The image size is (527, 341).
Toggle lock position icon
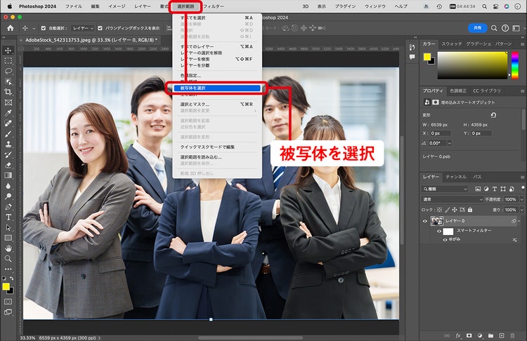pyautogui.click(x=455, y=210)
